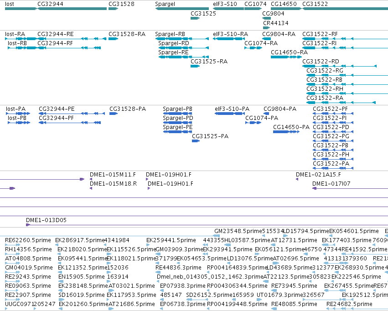This screenshot has width=388, height=311.
Task: Select the Spargel-RB transcript label
Action: coord(170,34)
